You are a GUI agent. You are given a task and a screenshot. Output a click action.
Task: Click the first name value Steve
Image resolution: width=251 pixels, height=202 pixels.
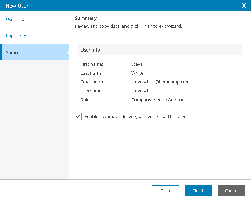(137, 64)
